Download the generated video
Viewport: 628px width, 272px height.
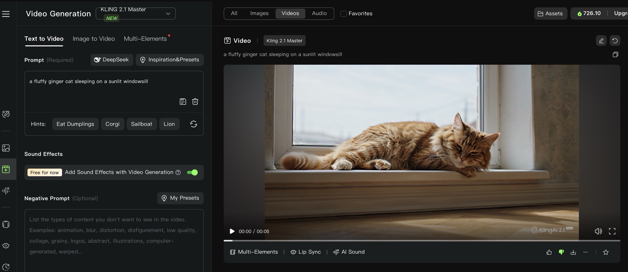(573, 252)
